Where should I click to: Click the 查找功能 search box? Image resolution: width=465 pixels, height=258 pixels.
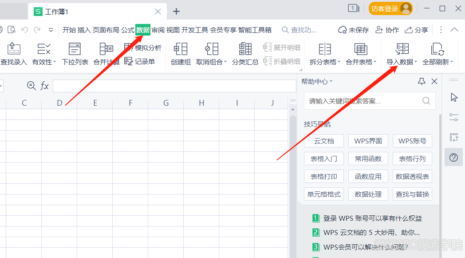coord(299,30)
